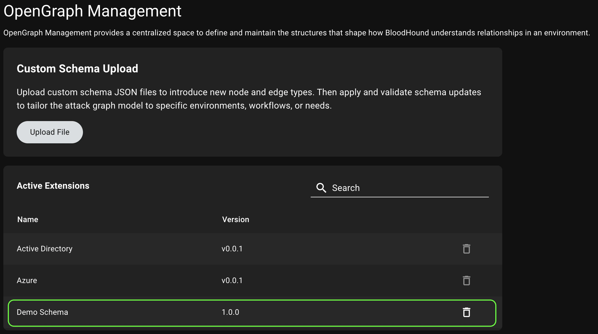Image resolution: width=598 pixels, height=334 pixels.
Task: Click the search magnifier icon
Action: tap(321, 188)
